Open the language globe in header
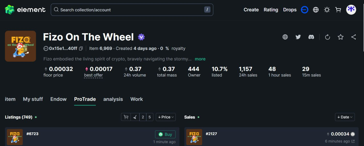Image resolution: width=364 pixels, height=146 pixels. click(316, 10)
